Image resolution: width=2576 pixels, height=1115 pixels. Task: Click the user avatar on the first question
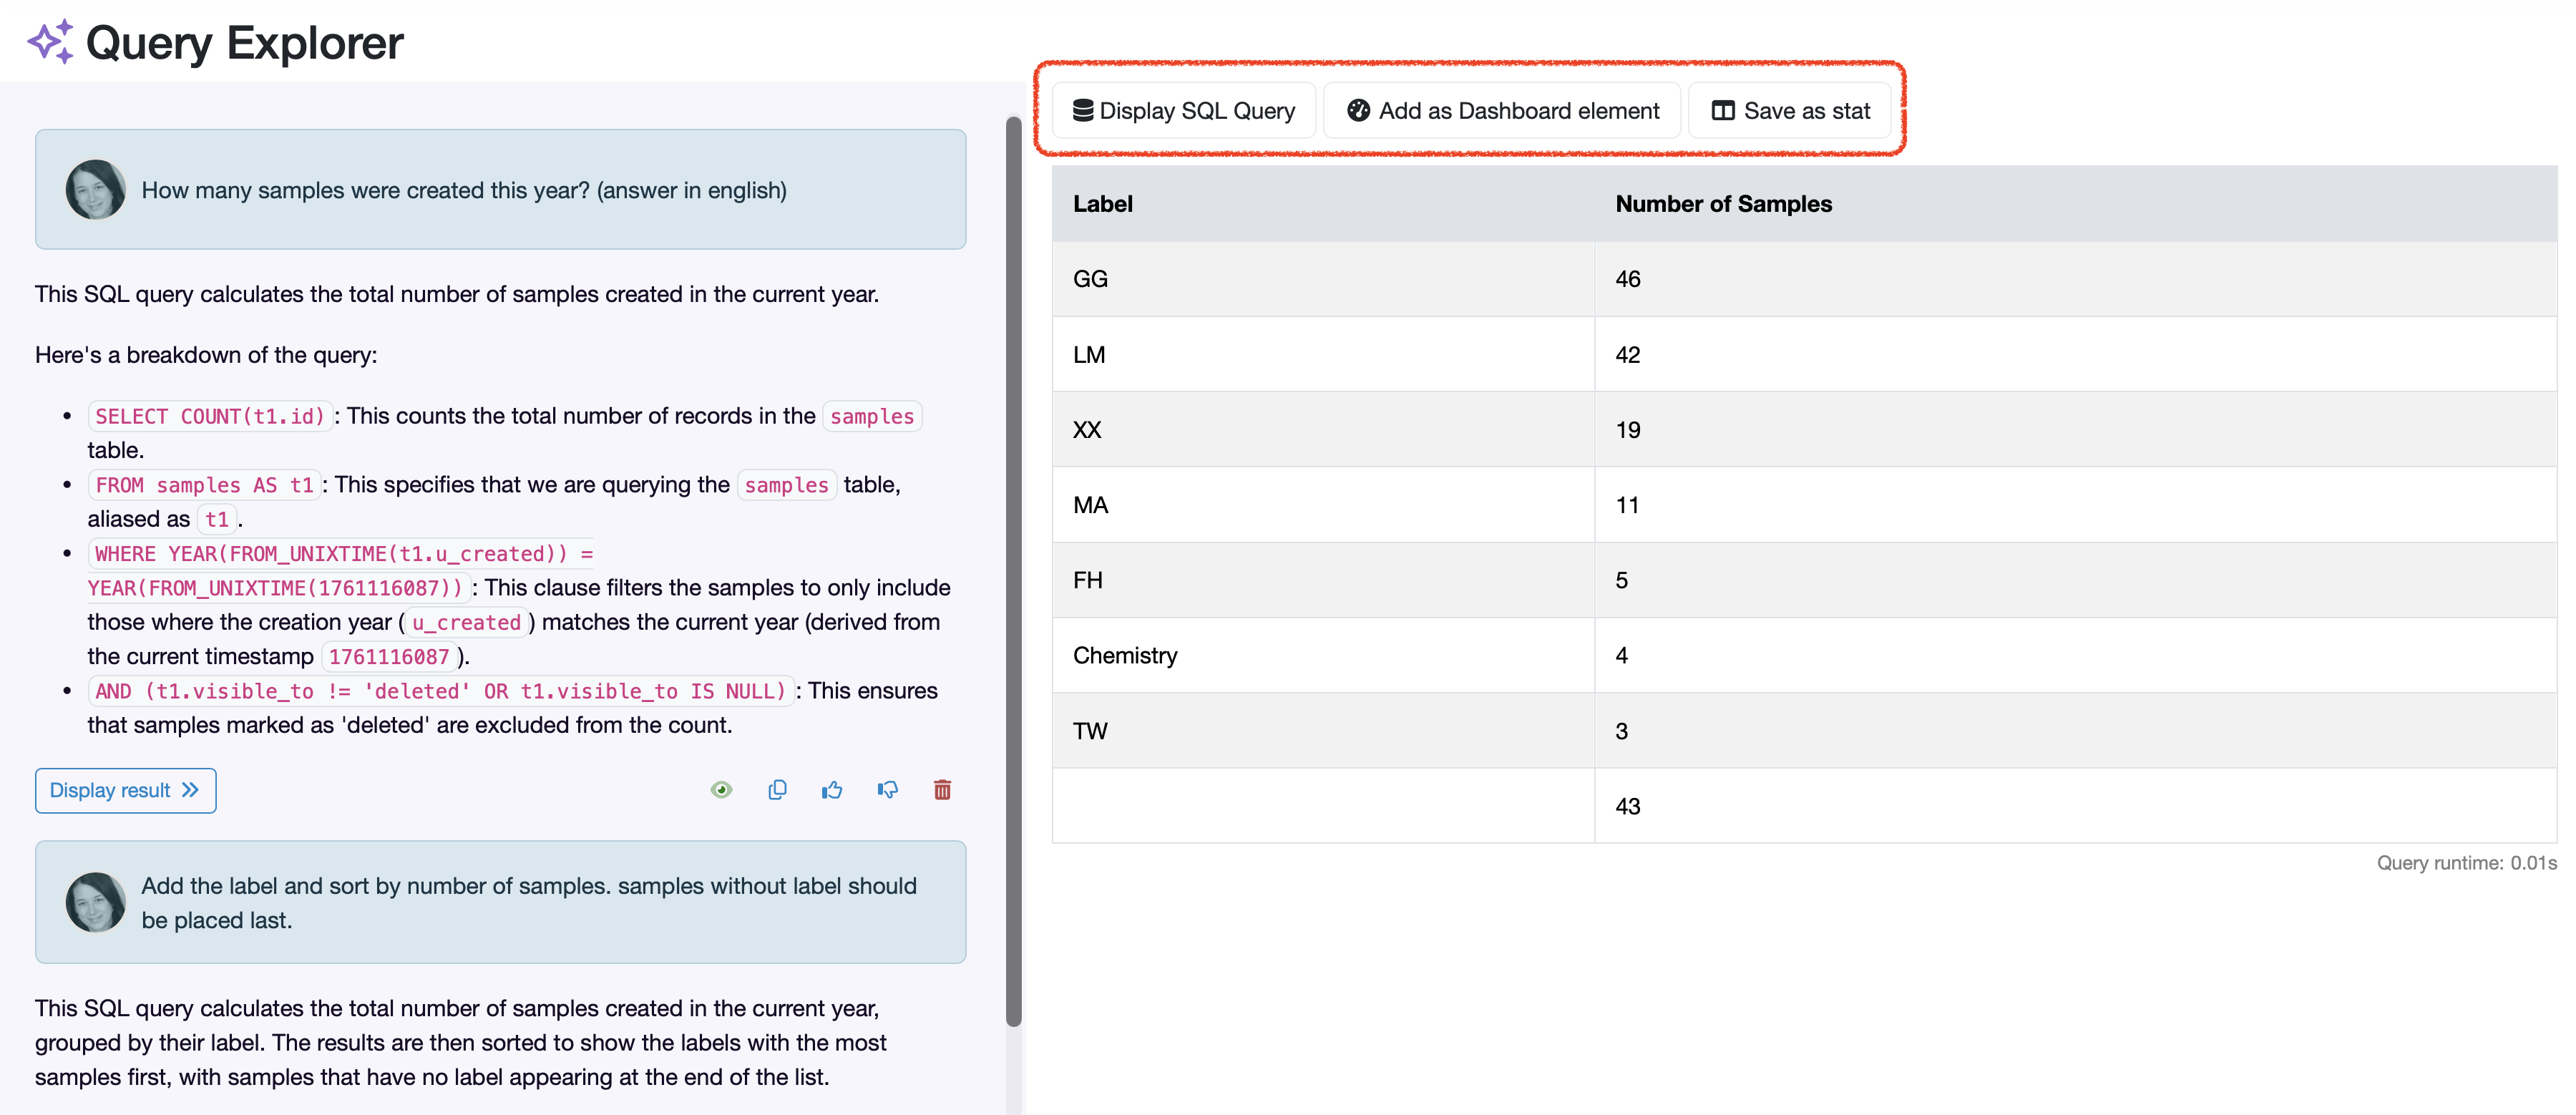[95, 190]
